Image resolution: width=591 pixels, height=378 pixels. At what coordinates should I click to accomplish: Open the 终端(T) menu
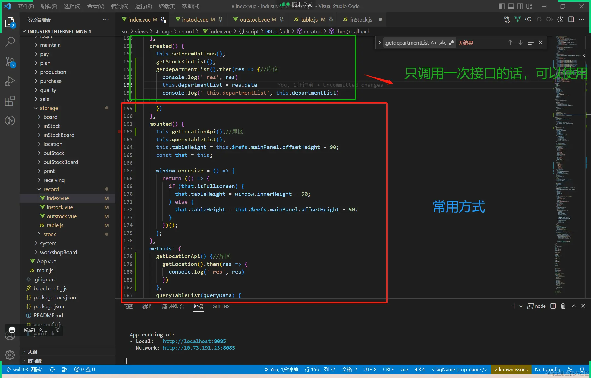167,6
